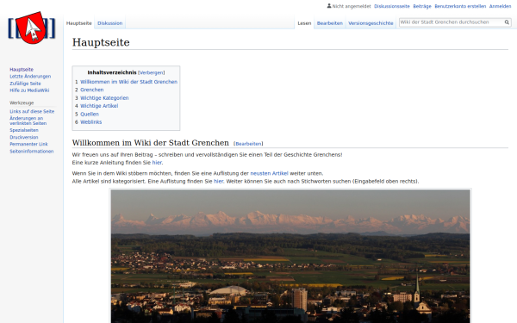Open Änderungen an verlinkten Seiten
The width and height of the screenshot is (517, 323).
pyautogui.click(x=28, y=121)
